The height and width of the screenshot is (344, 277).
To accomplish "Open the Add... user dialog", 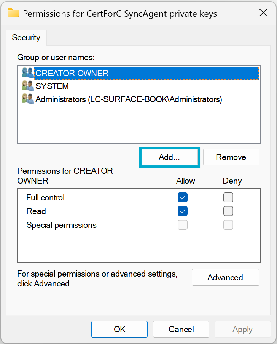I will click(x=169, y=157).
